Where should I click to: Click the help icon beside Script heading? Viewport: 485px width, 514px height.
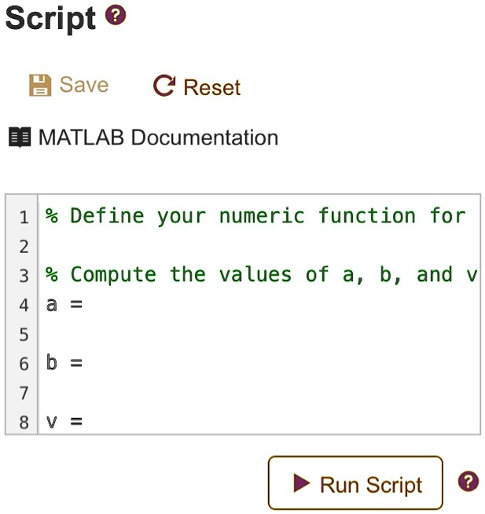pos(115,15)
